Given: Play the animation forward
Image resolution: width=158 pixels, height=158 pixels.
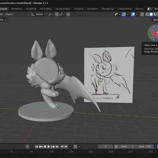Looking at the screenshot, I should pos(49,147).
